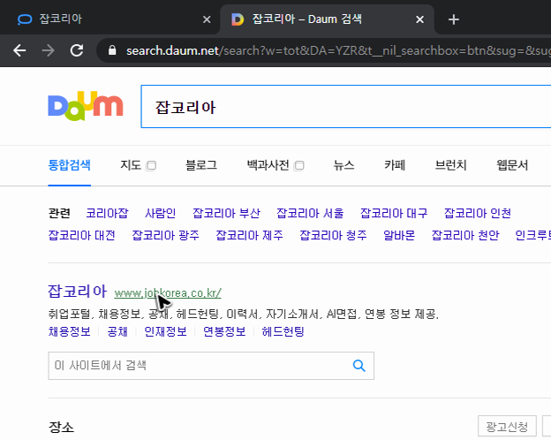Click the new-window icon beside 백과사전
Viewport: 551px width, 440px height.
299,165
